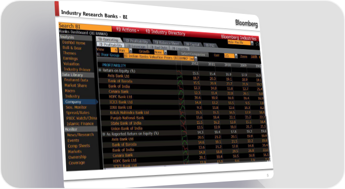Open Bull & Bear in sidebar
The width and height of the screenshot is (345, 189).
pos(72,48)
